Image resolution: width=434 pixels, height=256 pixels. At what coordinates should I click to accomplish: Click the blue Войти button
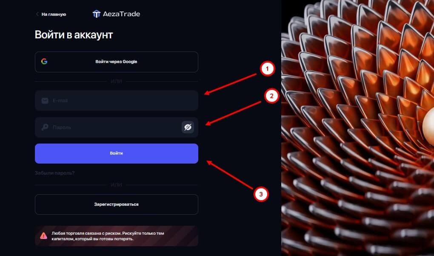click(117, 153)
